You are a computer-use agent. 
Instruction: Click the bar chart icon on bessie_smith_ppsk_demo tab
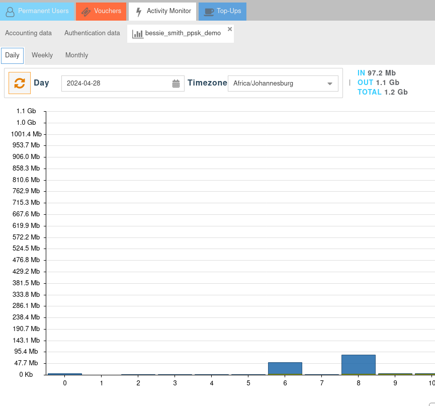(x=137, y=34)
